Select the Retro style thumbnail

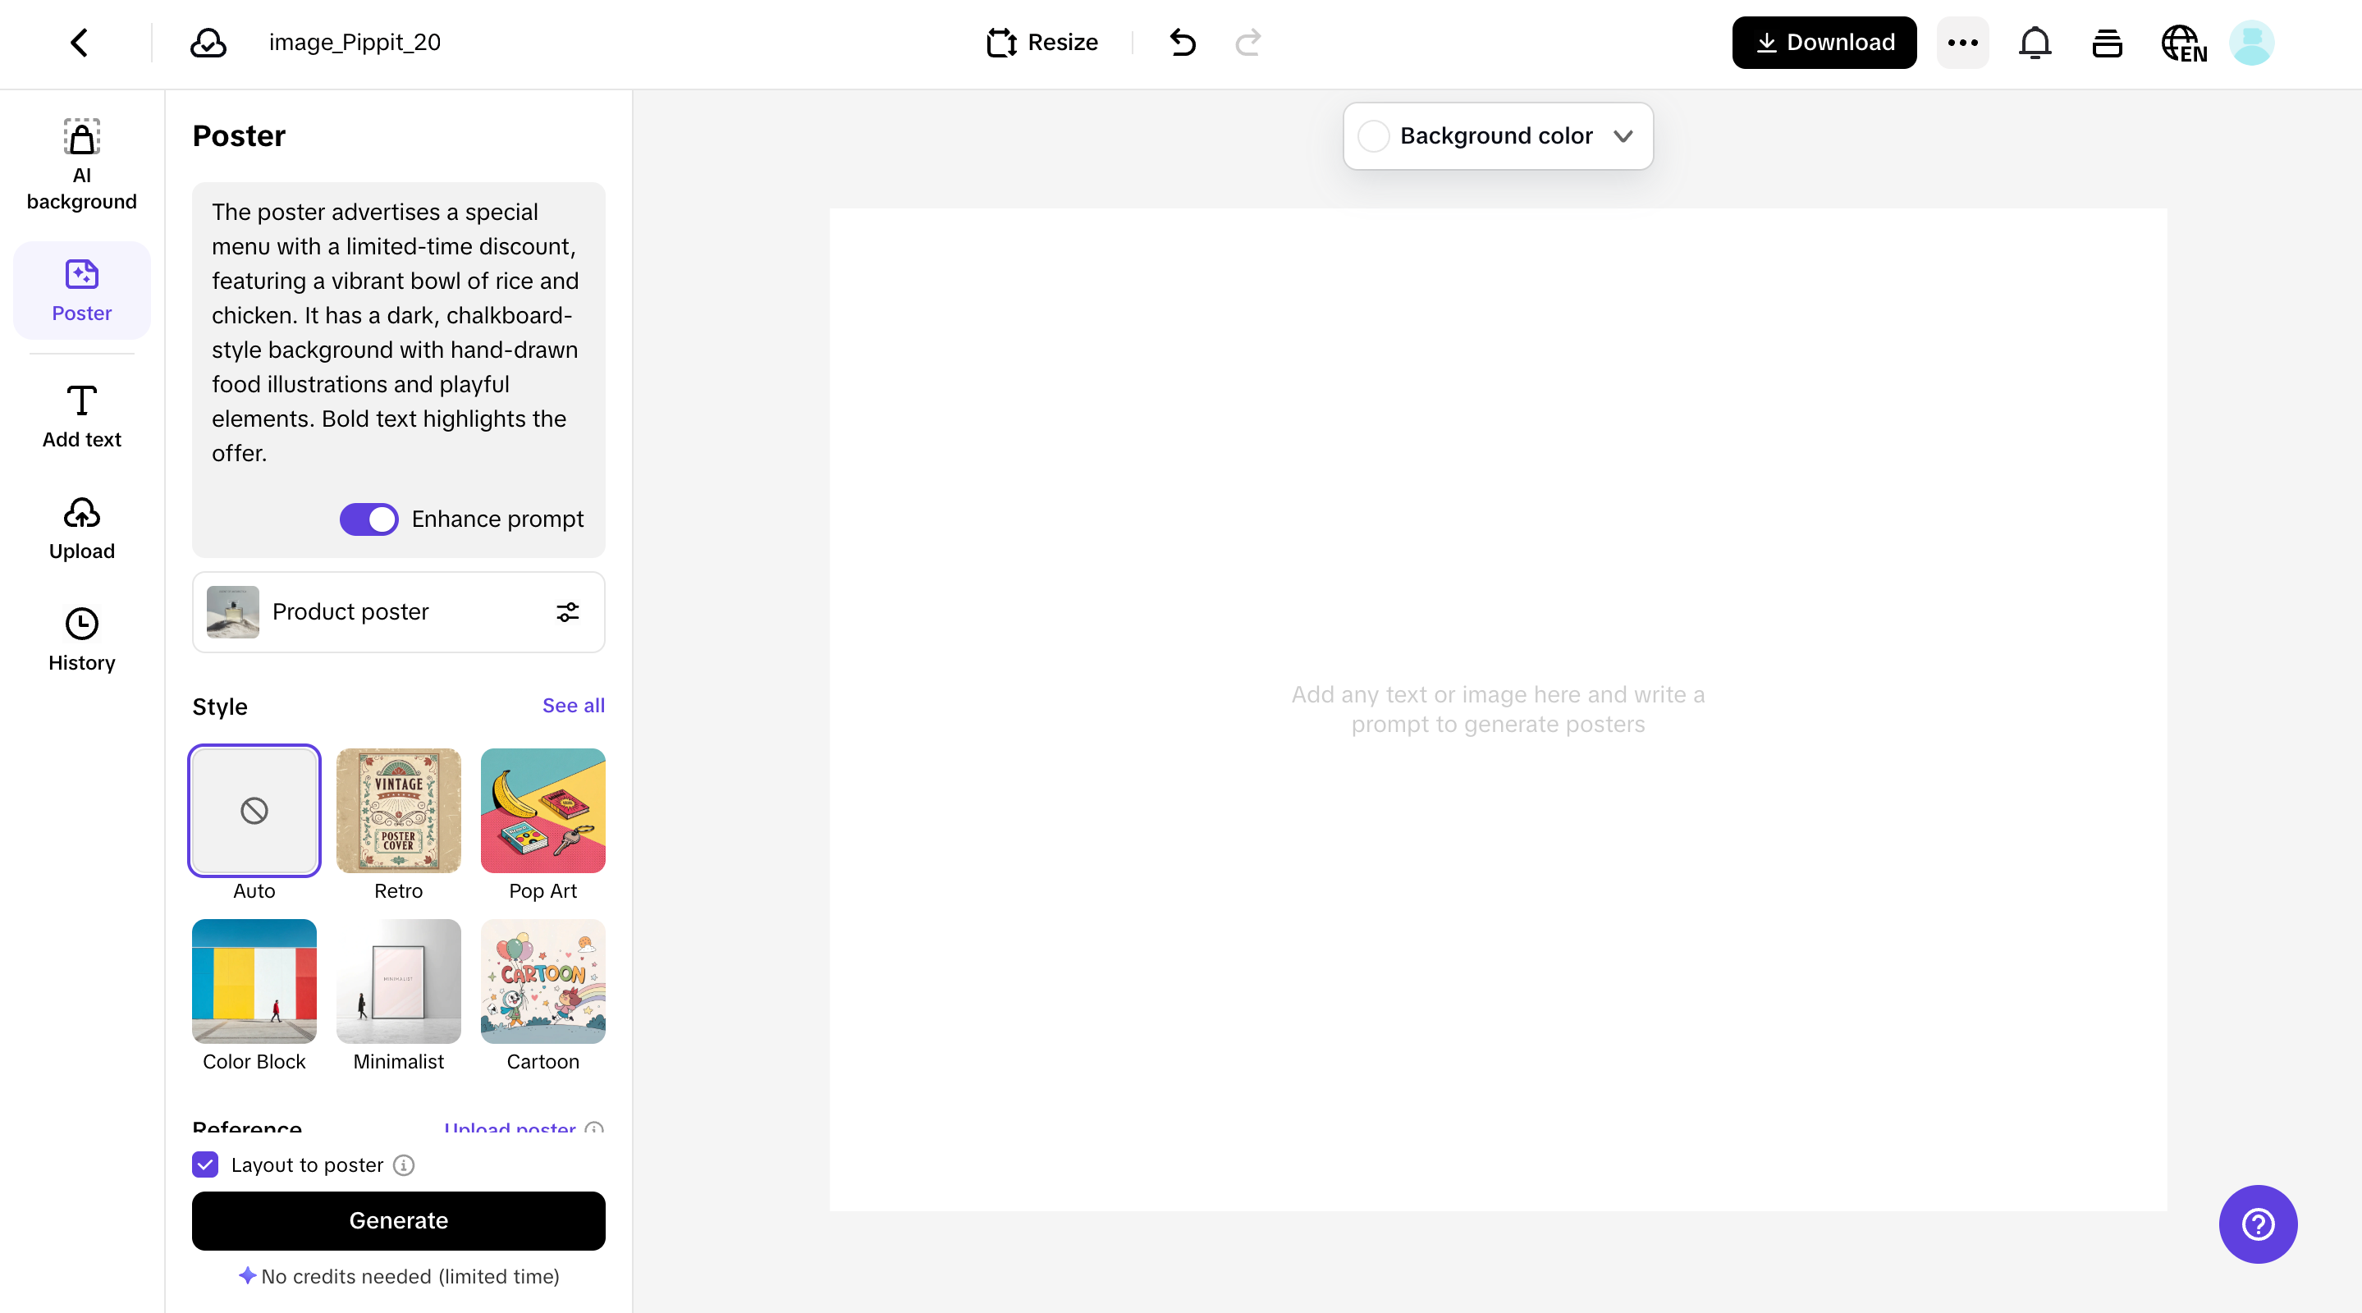(x=398, y=811)
